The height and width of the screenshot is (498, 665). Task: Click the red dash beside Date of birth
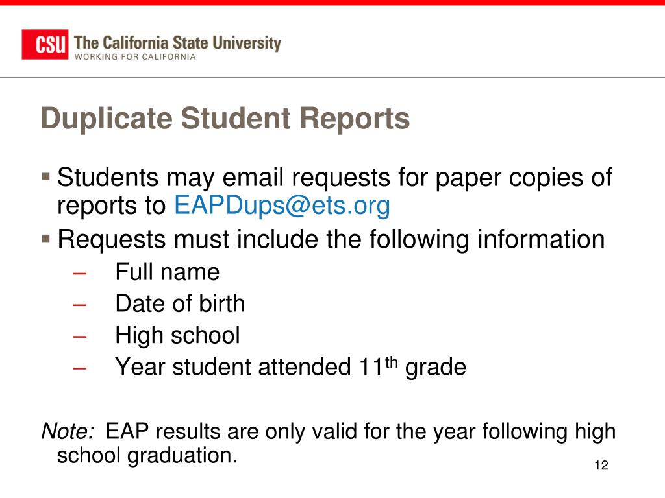click(80, 305)
